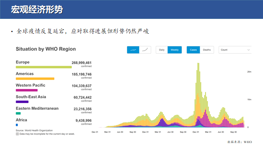This screenshot has height=148, width=263.
Task: Click the bullet text about 全球疫情反复延宕
Action: click(83, 31)
